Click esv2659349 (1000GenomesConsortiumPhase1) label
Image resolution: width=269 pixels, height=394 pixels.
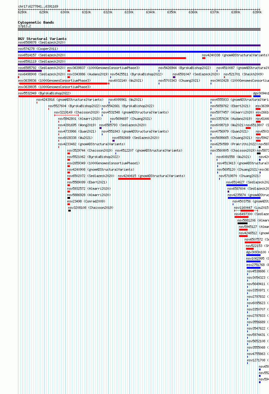[103, 163]
